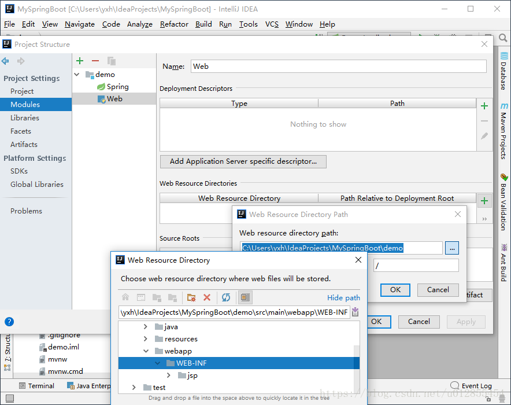Add a deployment descriptor with plus icon
Viewport: 511px width, 405px height.
point(484,106)
